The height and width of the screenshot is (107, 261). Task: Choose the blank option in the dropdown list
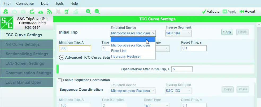coord(133,39)
